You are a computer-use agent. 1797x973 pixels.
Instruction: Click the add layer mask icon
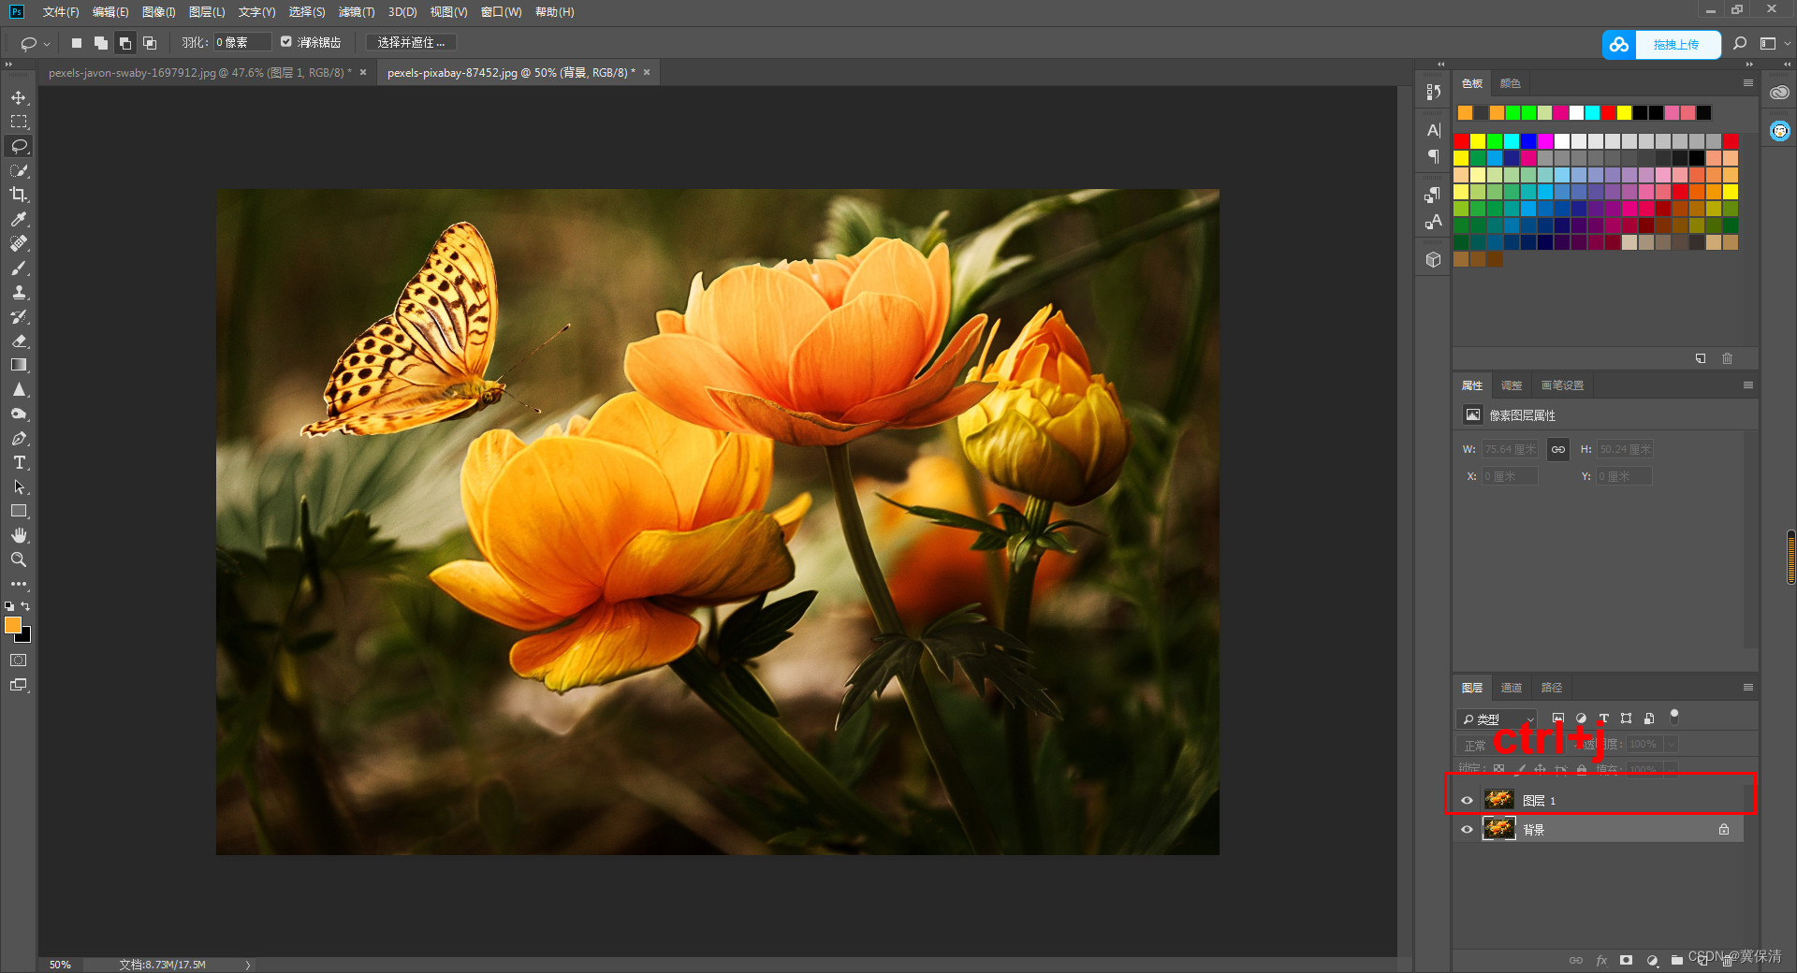pyautogui.click(x=1627, y=960)
